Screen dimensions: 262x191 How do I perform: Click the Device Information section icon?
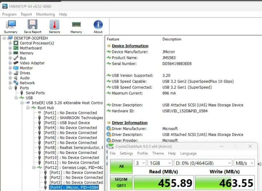109,46
